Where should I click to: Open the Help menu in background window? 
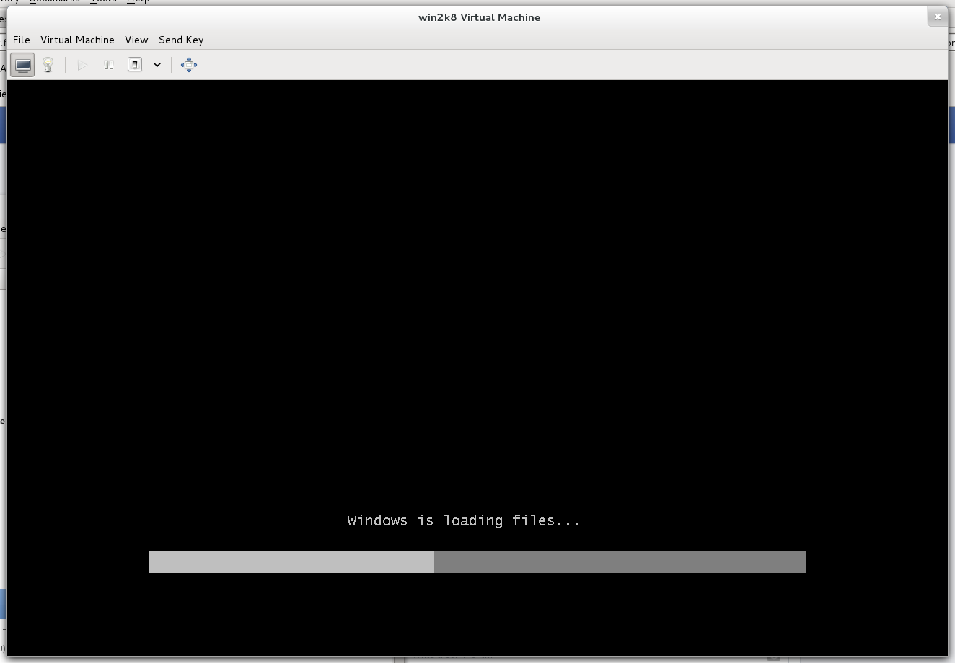tap(138, 1)
